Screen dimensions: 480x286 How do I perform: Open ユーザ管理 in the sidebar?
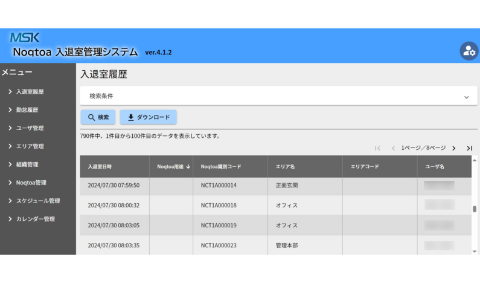(30, 128)
